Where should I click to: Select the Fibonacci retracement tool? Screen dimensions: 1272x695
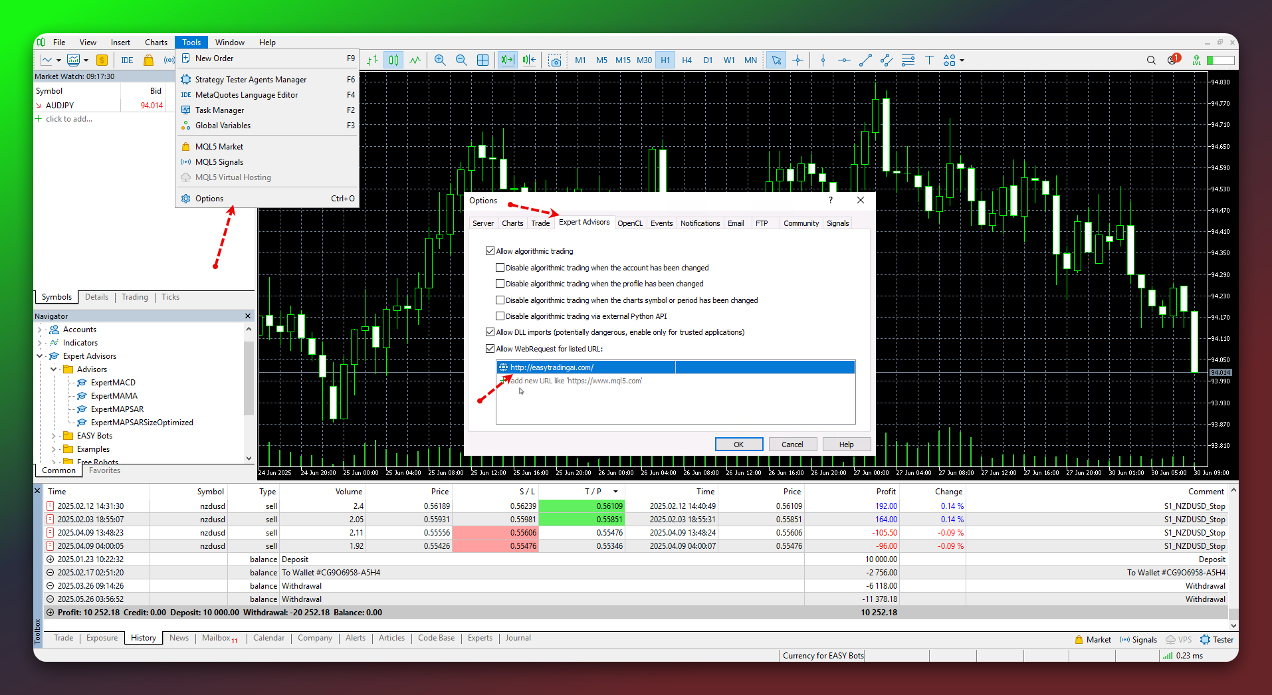click(x=908, y=60)
